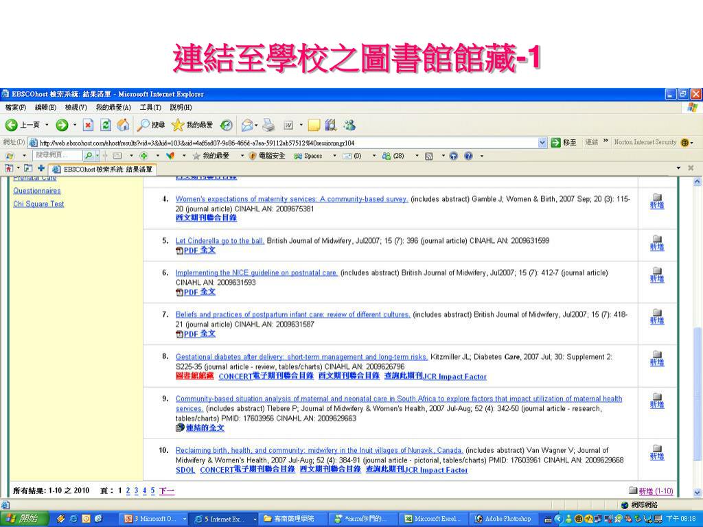Switch to Adobe Photoshop taskbar item

pyautogui.click(x=503, y=519)
